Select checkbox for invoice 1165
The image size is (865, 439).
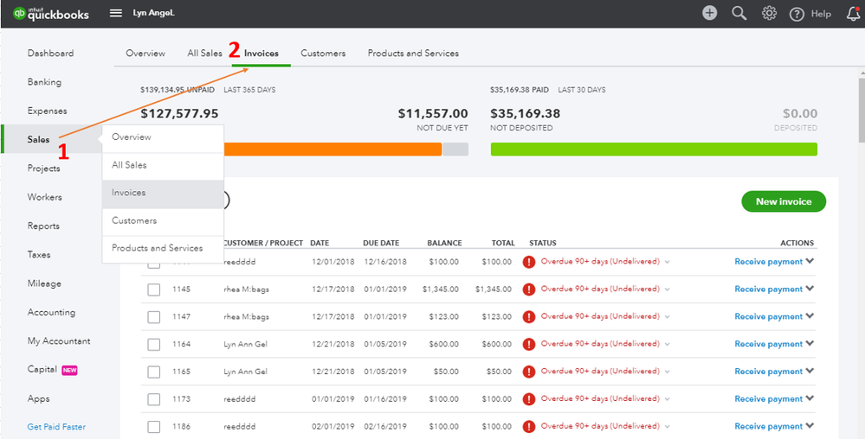[x=154, y=372]
